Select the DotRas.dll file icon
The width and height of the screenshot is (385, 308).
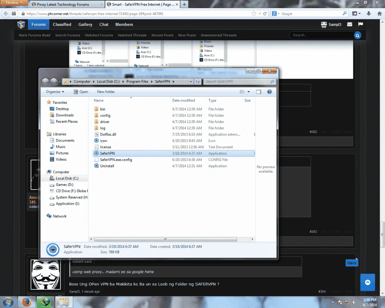[97, 134]
